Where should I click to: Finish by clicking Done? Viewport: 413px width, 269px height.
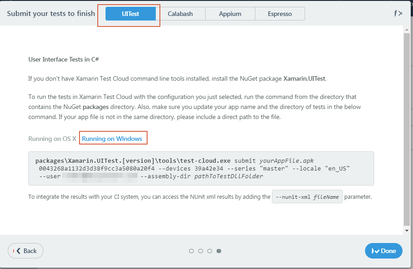[384, 251]
